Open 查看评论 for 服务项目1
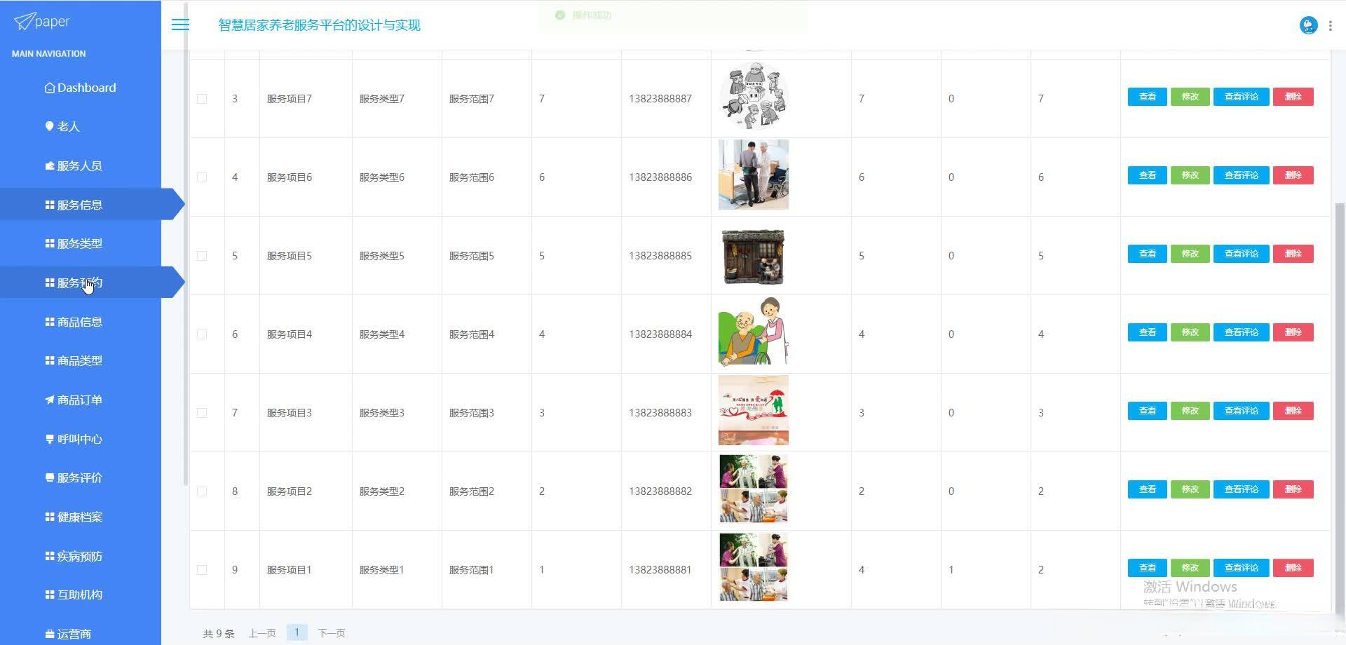1346x645 pixels. point(1241,568)
